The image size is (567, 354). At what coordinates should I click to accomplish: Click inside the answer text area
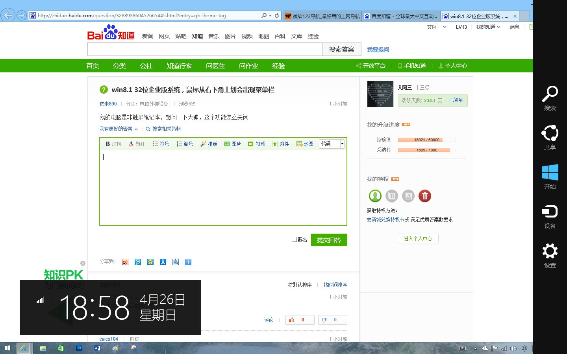[x=223, y=188]
